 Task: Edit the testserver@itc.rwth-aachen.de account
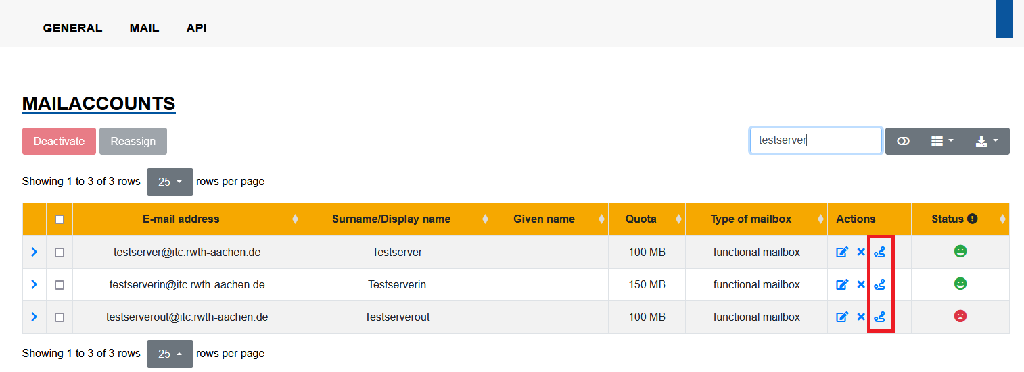(x=842, y=252)
